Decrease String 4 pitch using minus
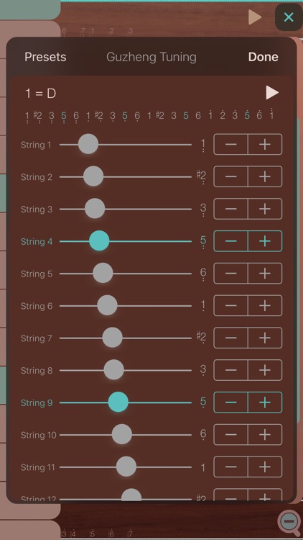The image size is (303, 540). coord(231,241)
